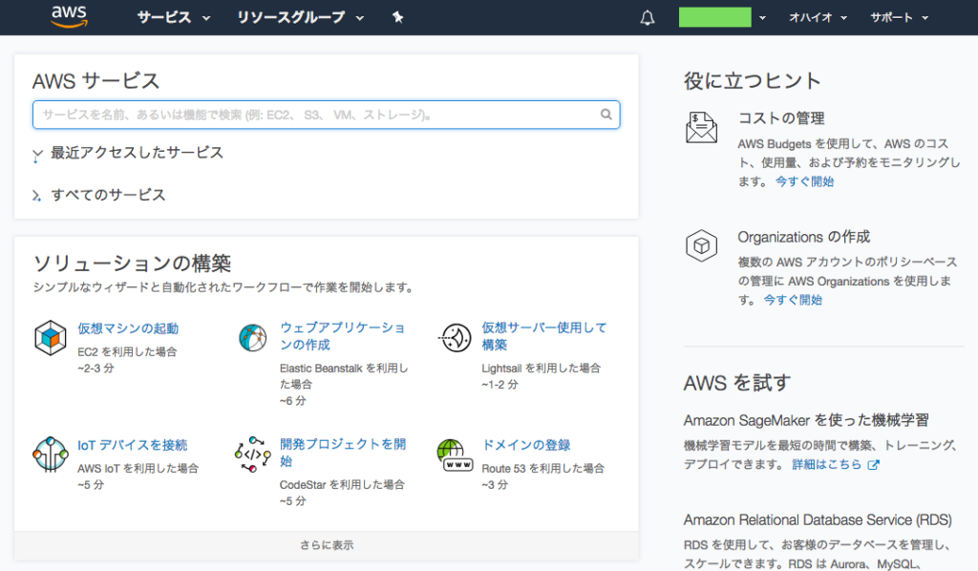
Task: Collapse 最近アクセスしたサービス section
Action: pos(128,153)
